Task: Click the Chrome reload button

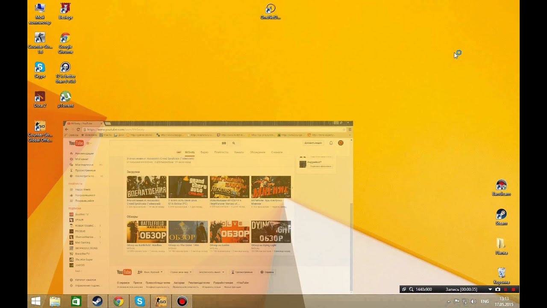Action: pos(79,129)
